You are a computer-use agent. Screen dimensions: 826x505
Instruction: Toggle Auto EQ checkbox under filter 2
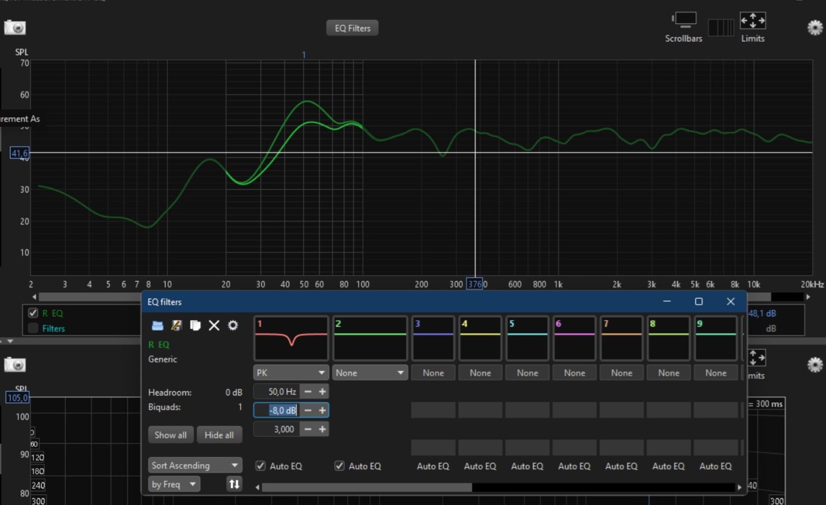tap(339, 466)
